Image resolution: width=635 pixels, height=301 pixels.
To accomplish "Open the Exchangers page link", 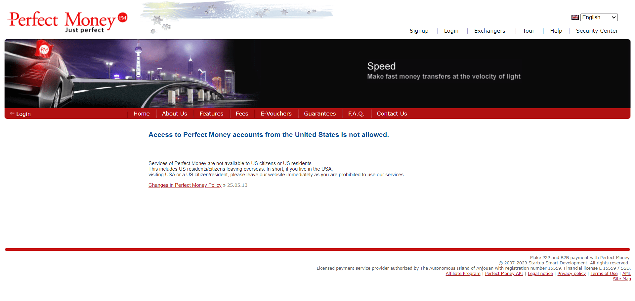I will click(x=489, y=31).
